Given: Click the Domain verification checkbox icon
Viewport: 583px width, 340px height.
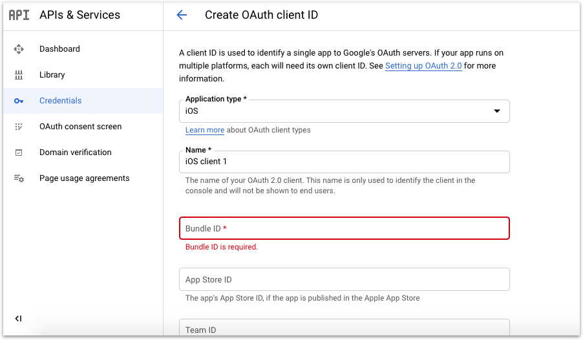Looking at the screenshot, I should 19,153.
